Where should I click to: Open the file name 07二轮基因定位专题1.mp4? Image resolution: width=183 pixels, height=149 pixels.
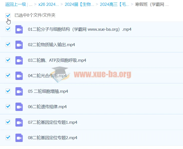pos(53,122)
